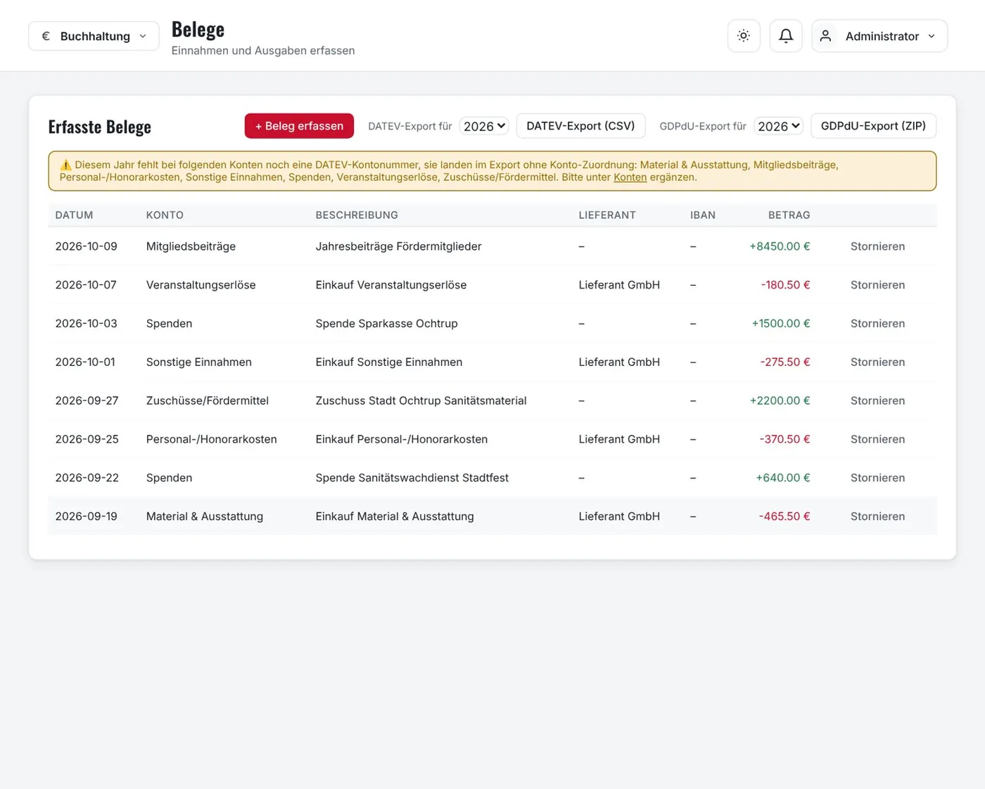Viewport: 985px width, 789px height.
Task: Click the amount +2200.00 €
Action: click(x=780, y=400)
